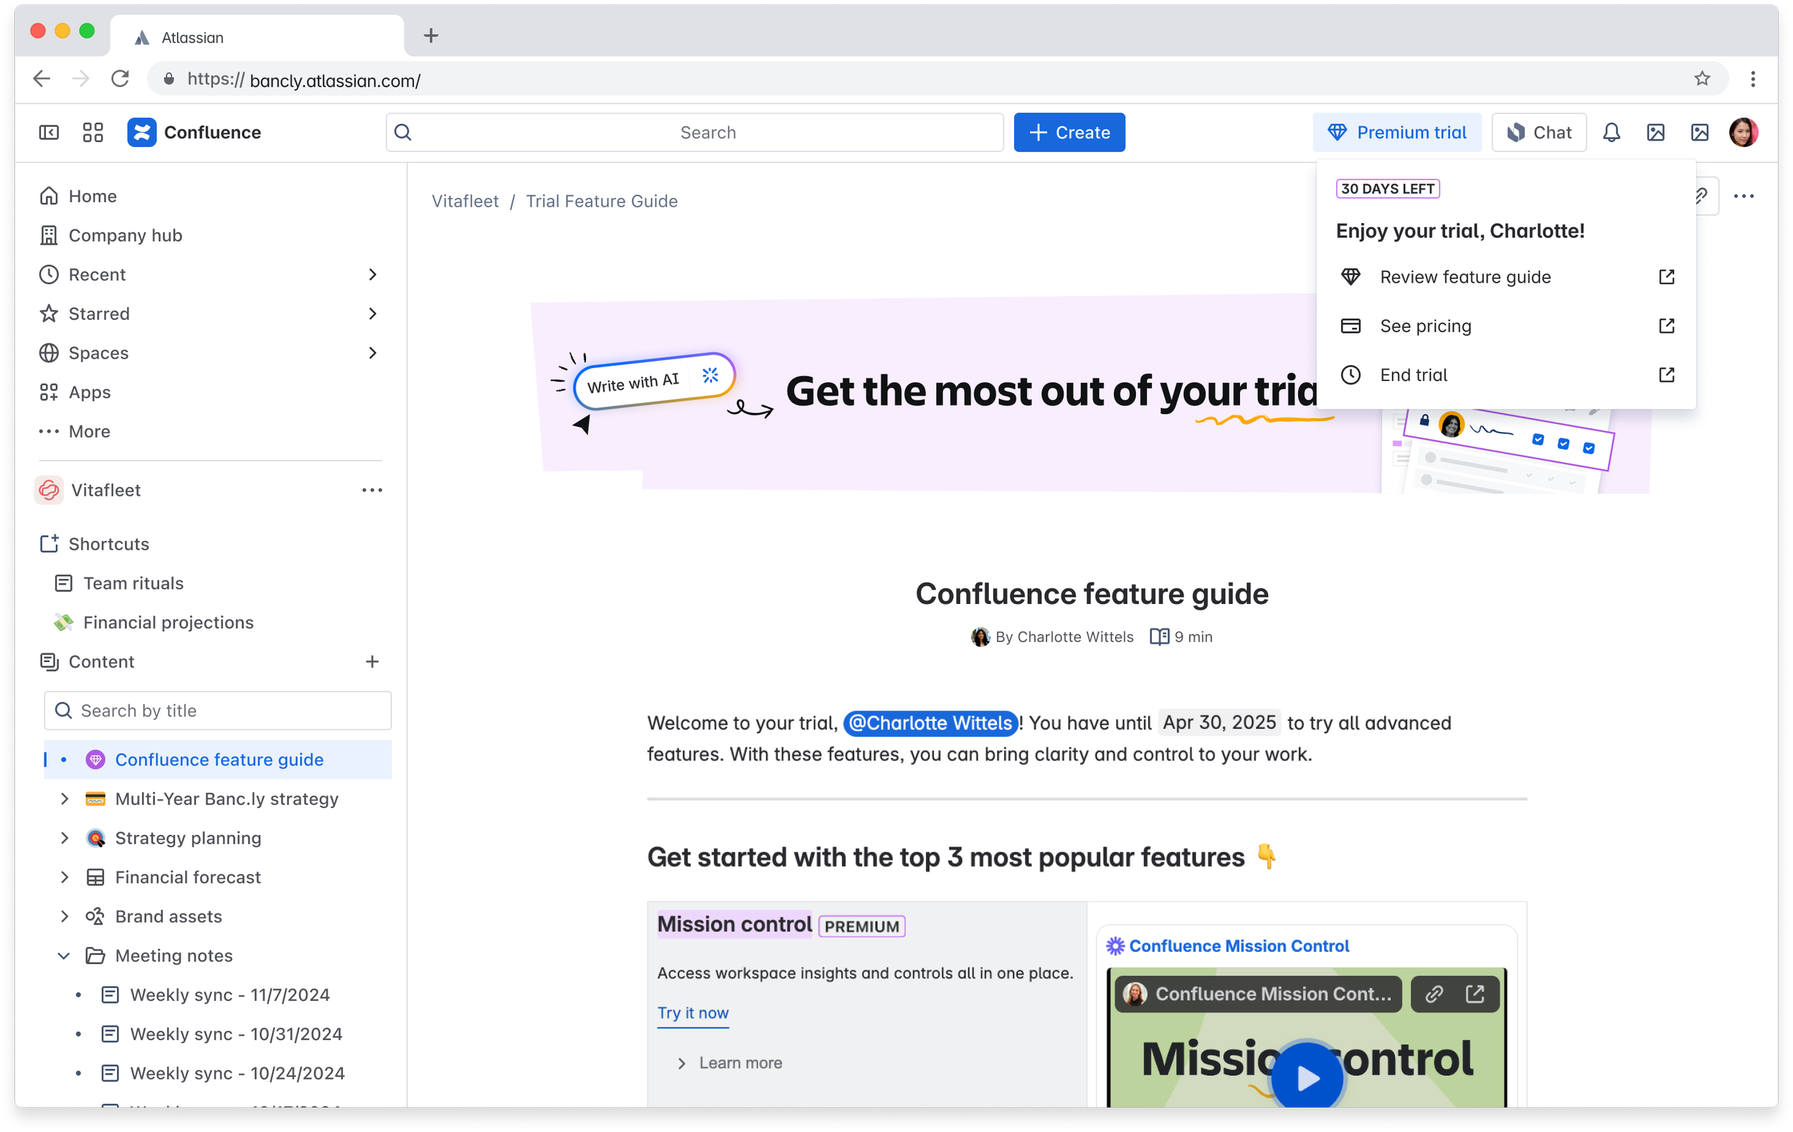This screenshot has height=1132, width=1793.
Task: Expand the Recent section chevron
Action: click(372, 275)
